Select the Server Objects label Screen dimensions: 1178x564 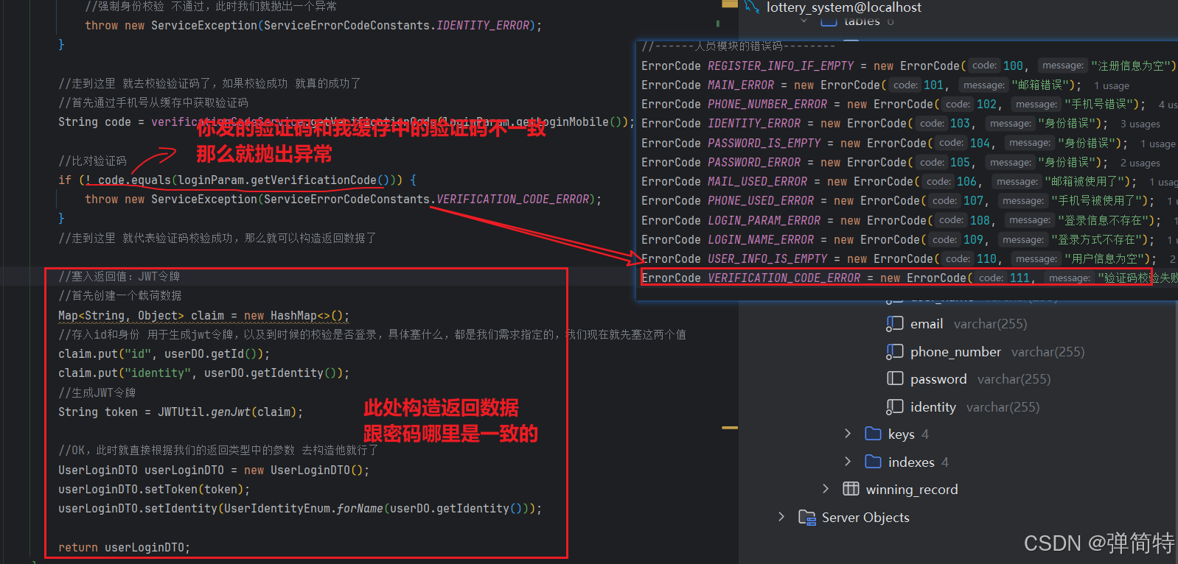point(865,518)
